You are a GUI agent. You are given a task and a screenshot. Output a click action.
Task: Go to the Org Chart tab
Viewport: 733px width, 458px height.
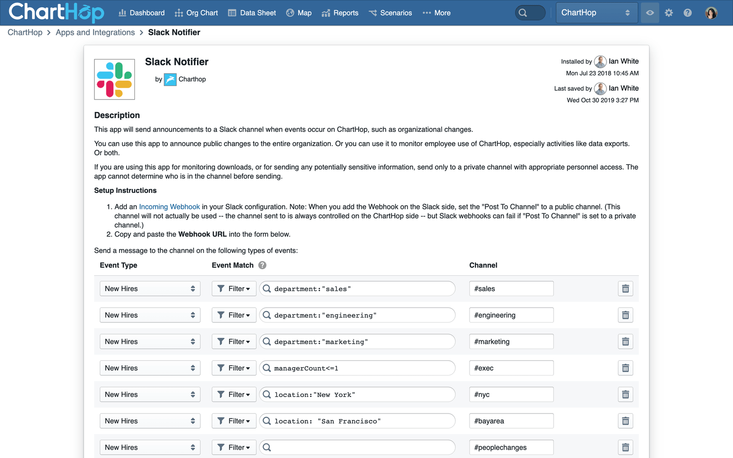click(196, 13)
